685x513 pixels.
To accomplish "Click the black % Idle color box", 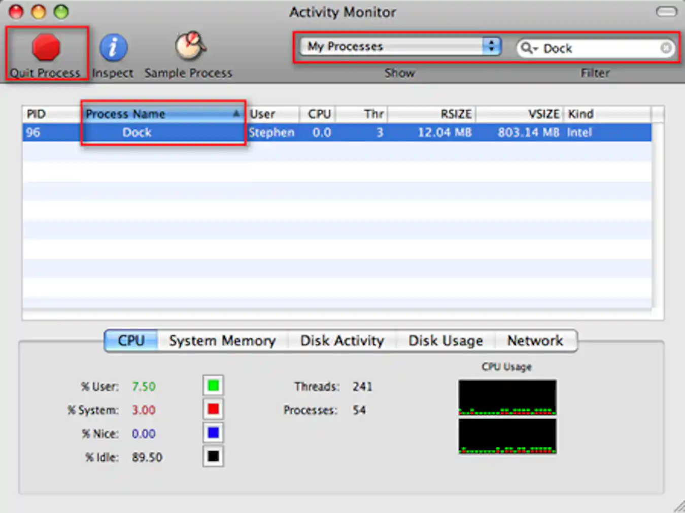I will point(213,456).
